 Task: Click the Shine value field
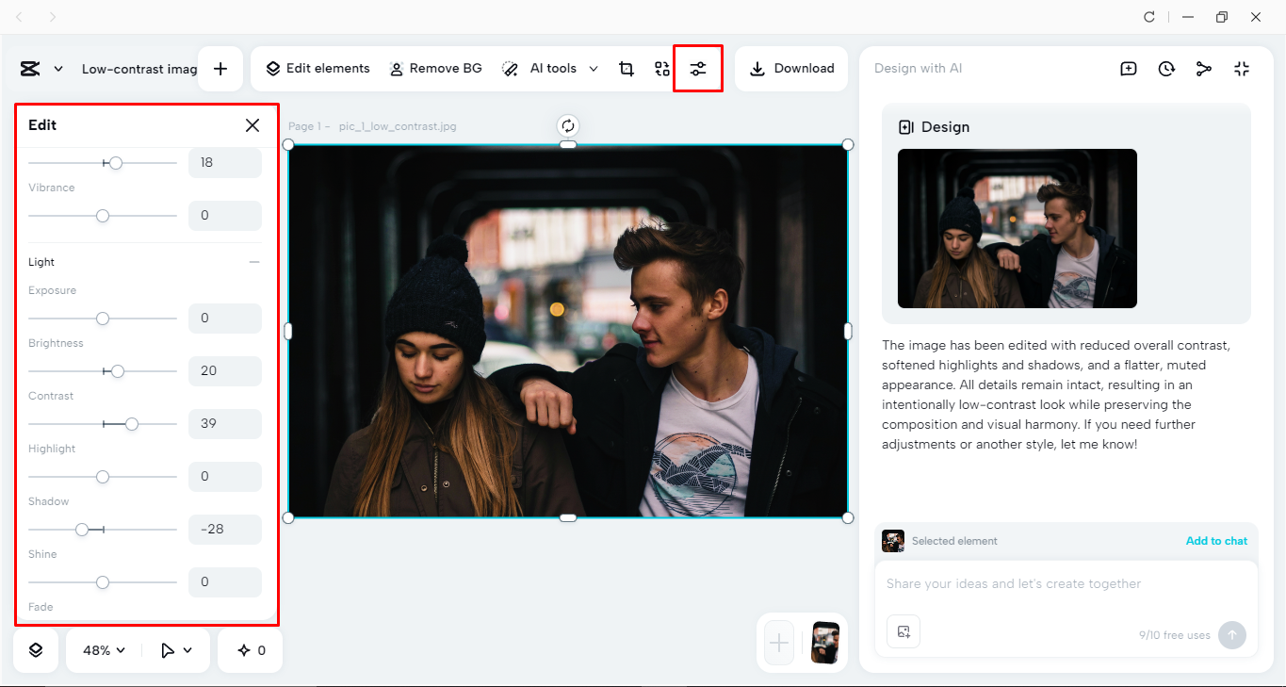click(225, 582)
